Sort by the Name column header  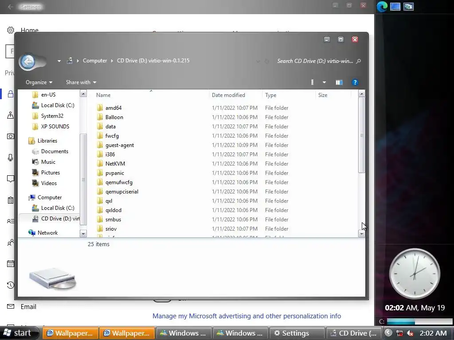click(x=103, y=95)
